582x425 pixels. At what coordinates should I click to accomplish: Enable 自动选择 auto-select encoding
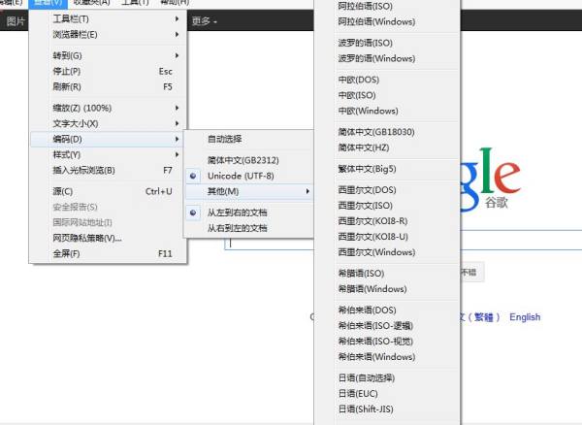(225, 139)
